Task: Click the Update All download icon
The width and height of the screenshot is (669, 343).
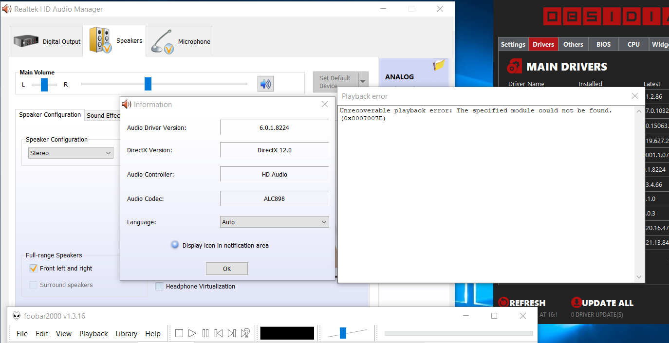Action: [576, 303]
